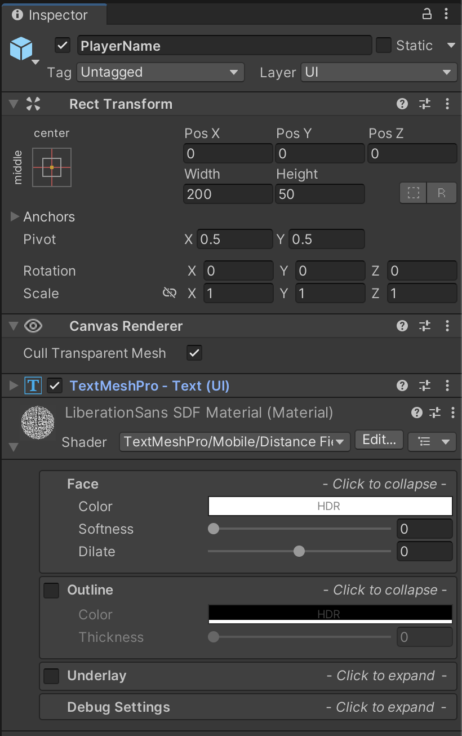Open Canvas Renderer preset settings icon
The height and width of the screenshot is (736, 462).
point(425,326)
